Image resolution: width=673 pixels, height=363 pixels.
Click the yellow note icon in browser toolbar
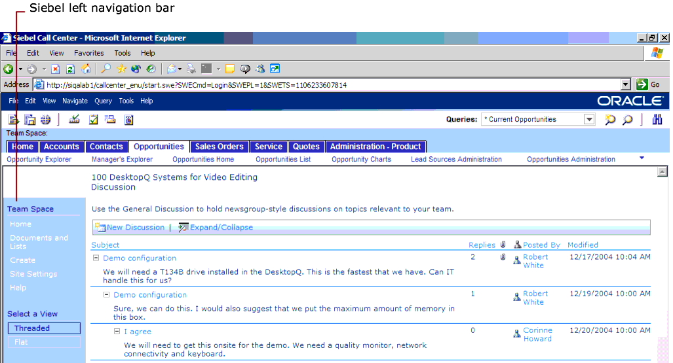[x=230, y=69]
